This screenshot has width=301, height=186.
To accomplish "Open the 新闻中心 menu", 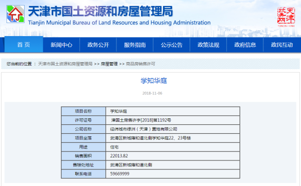I will pos(61,45).
